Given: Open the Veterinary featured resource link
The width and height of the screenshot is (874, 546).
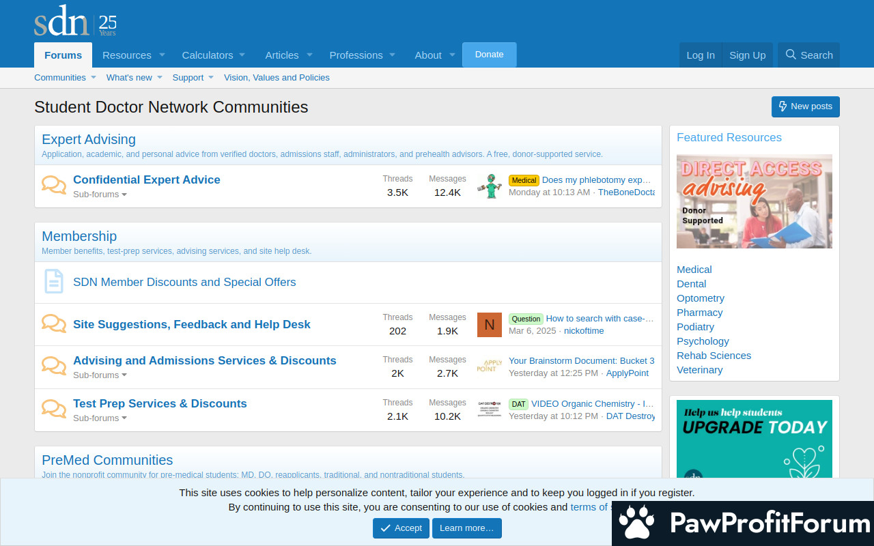Looking at the screenshot, I should click(699, 370).
